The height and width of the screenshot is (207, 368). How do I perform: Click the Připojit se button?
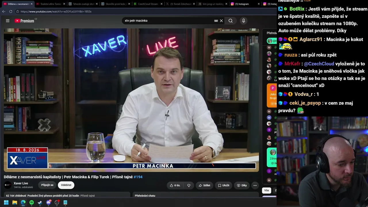[x=47, y=185]
